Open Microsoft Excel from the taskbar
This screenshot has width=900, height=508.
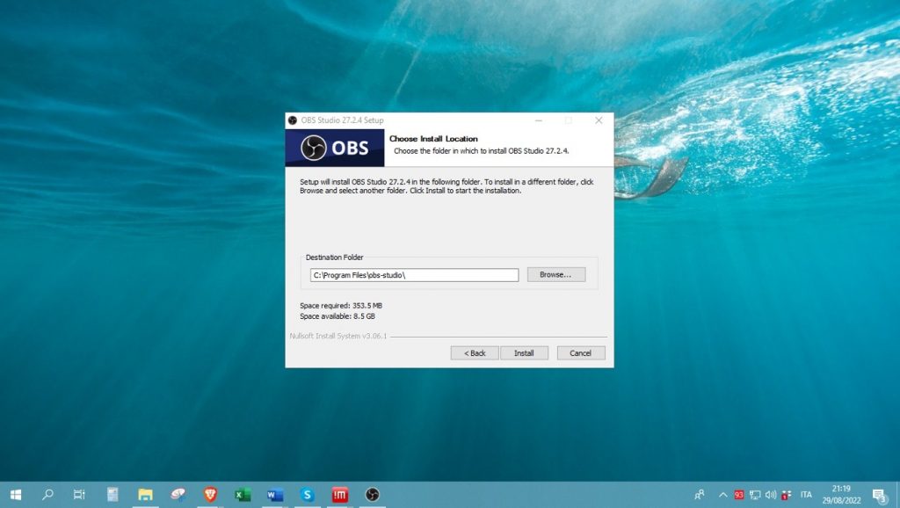click(x=242, y=495)
